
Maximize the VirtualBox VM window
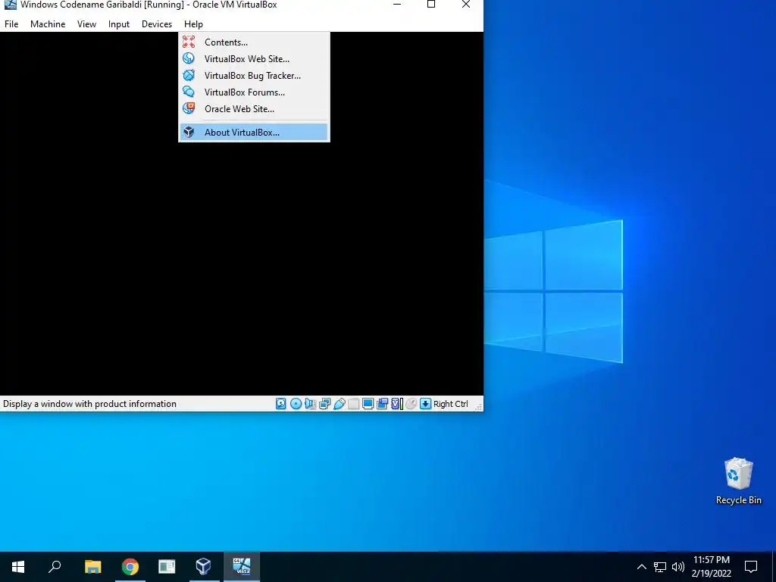click(x=431, y=5)
